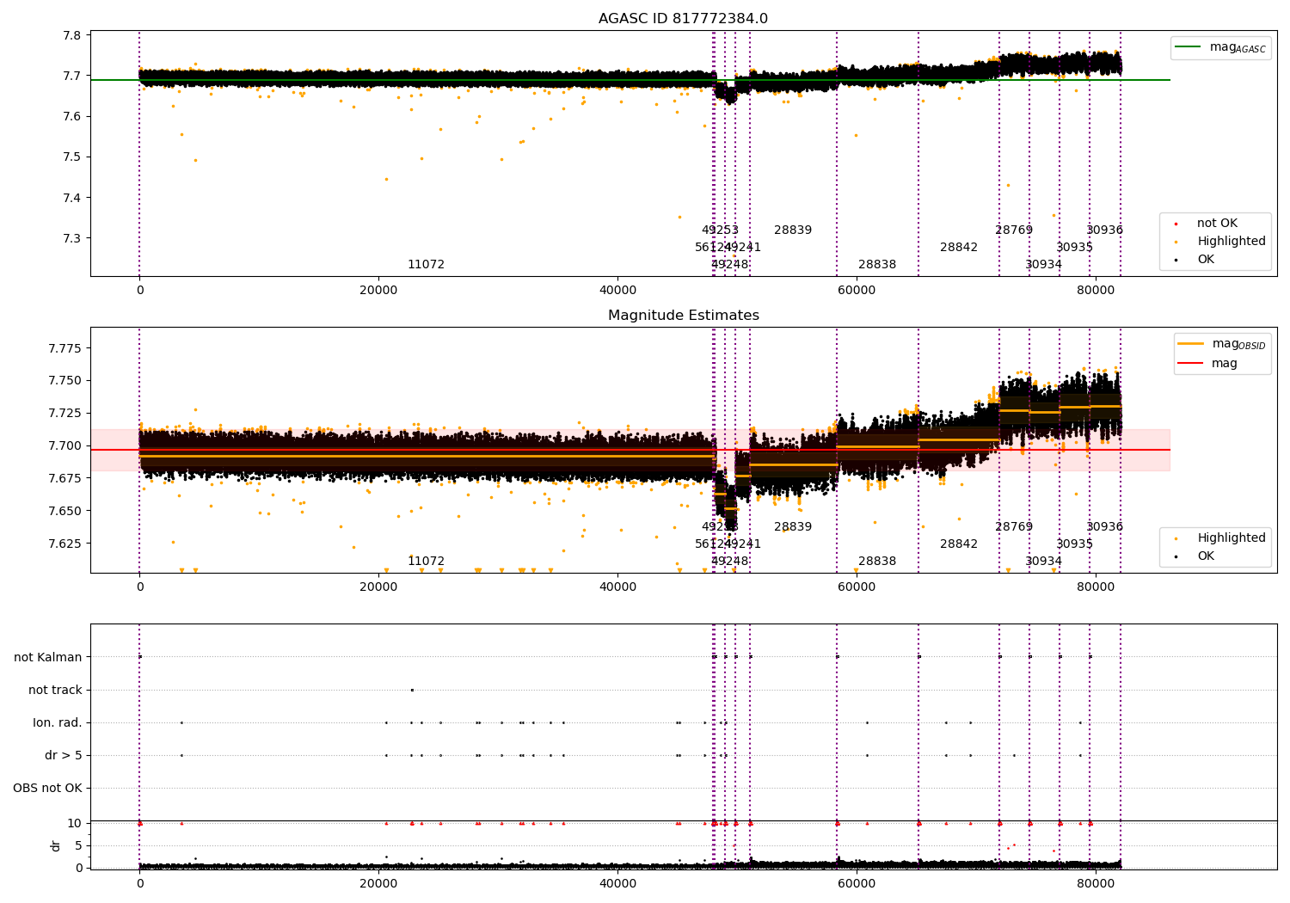Click the 7.700 tick on the middle plot

pyautogui.click(x=64, y=445)
